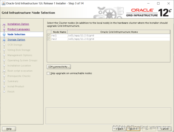Open the Installation Option step link
The image size is (174, 132).
pyautogui.click(x=18, y=24)
